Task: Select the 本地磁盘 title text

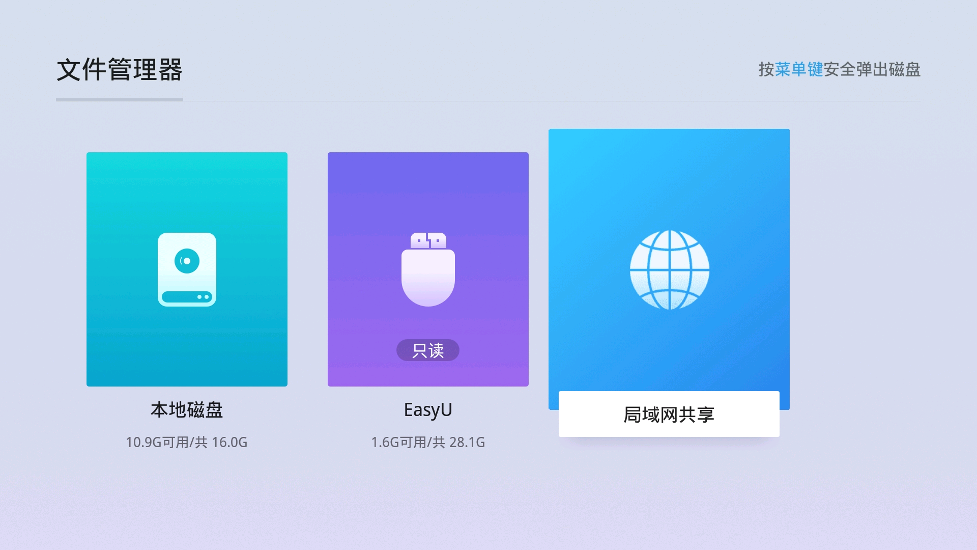Action: point(187,410)
